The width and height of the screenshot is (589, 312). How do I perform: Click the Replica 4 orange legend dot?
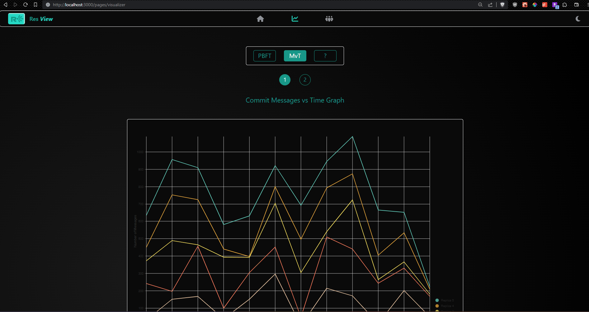(x=437, y=306)
